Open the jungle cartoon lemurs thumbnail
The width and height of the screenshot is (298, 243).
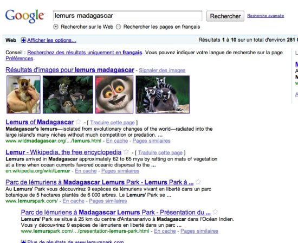coord(68,94)
